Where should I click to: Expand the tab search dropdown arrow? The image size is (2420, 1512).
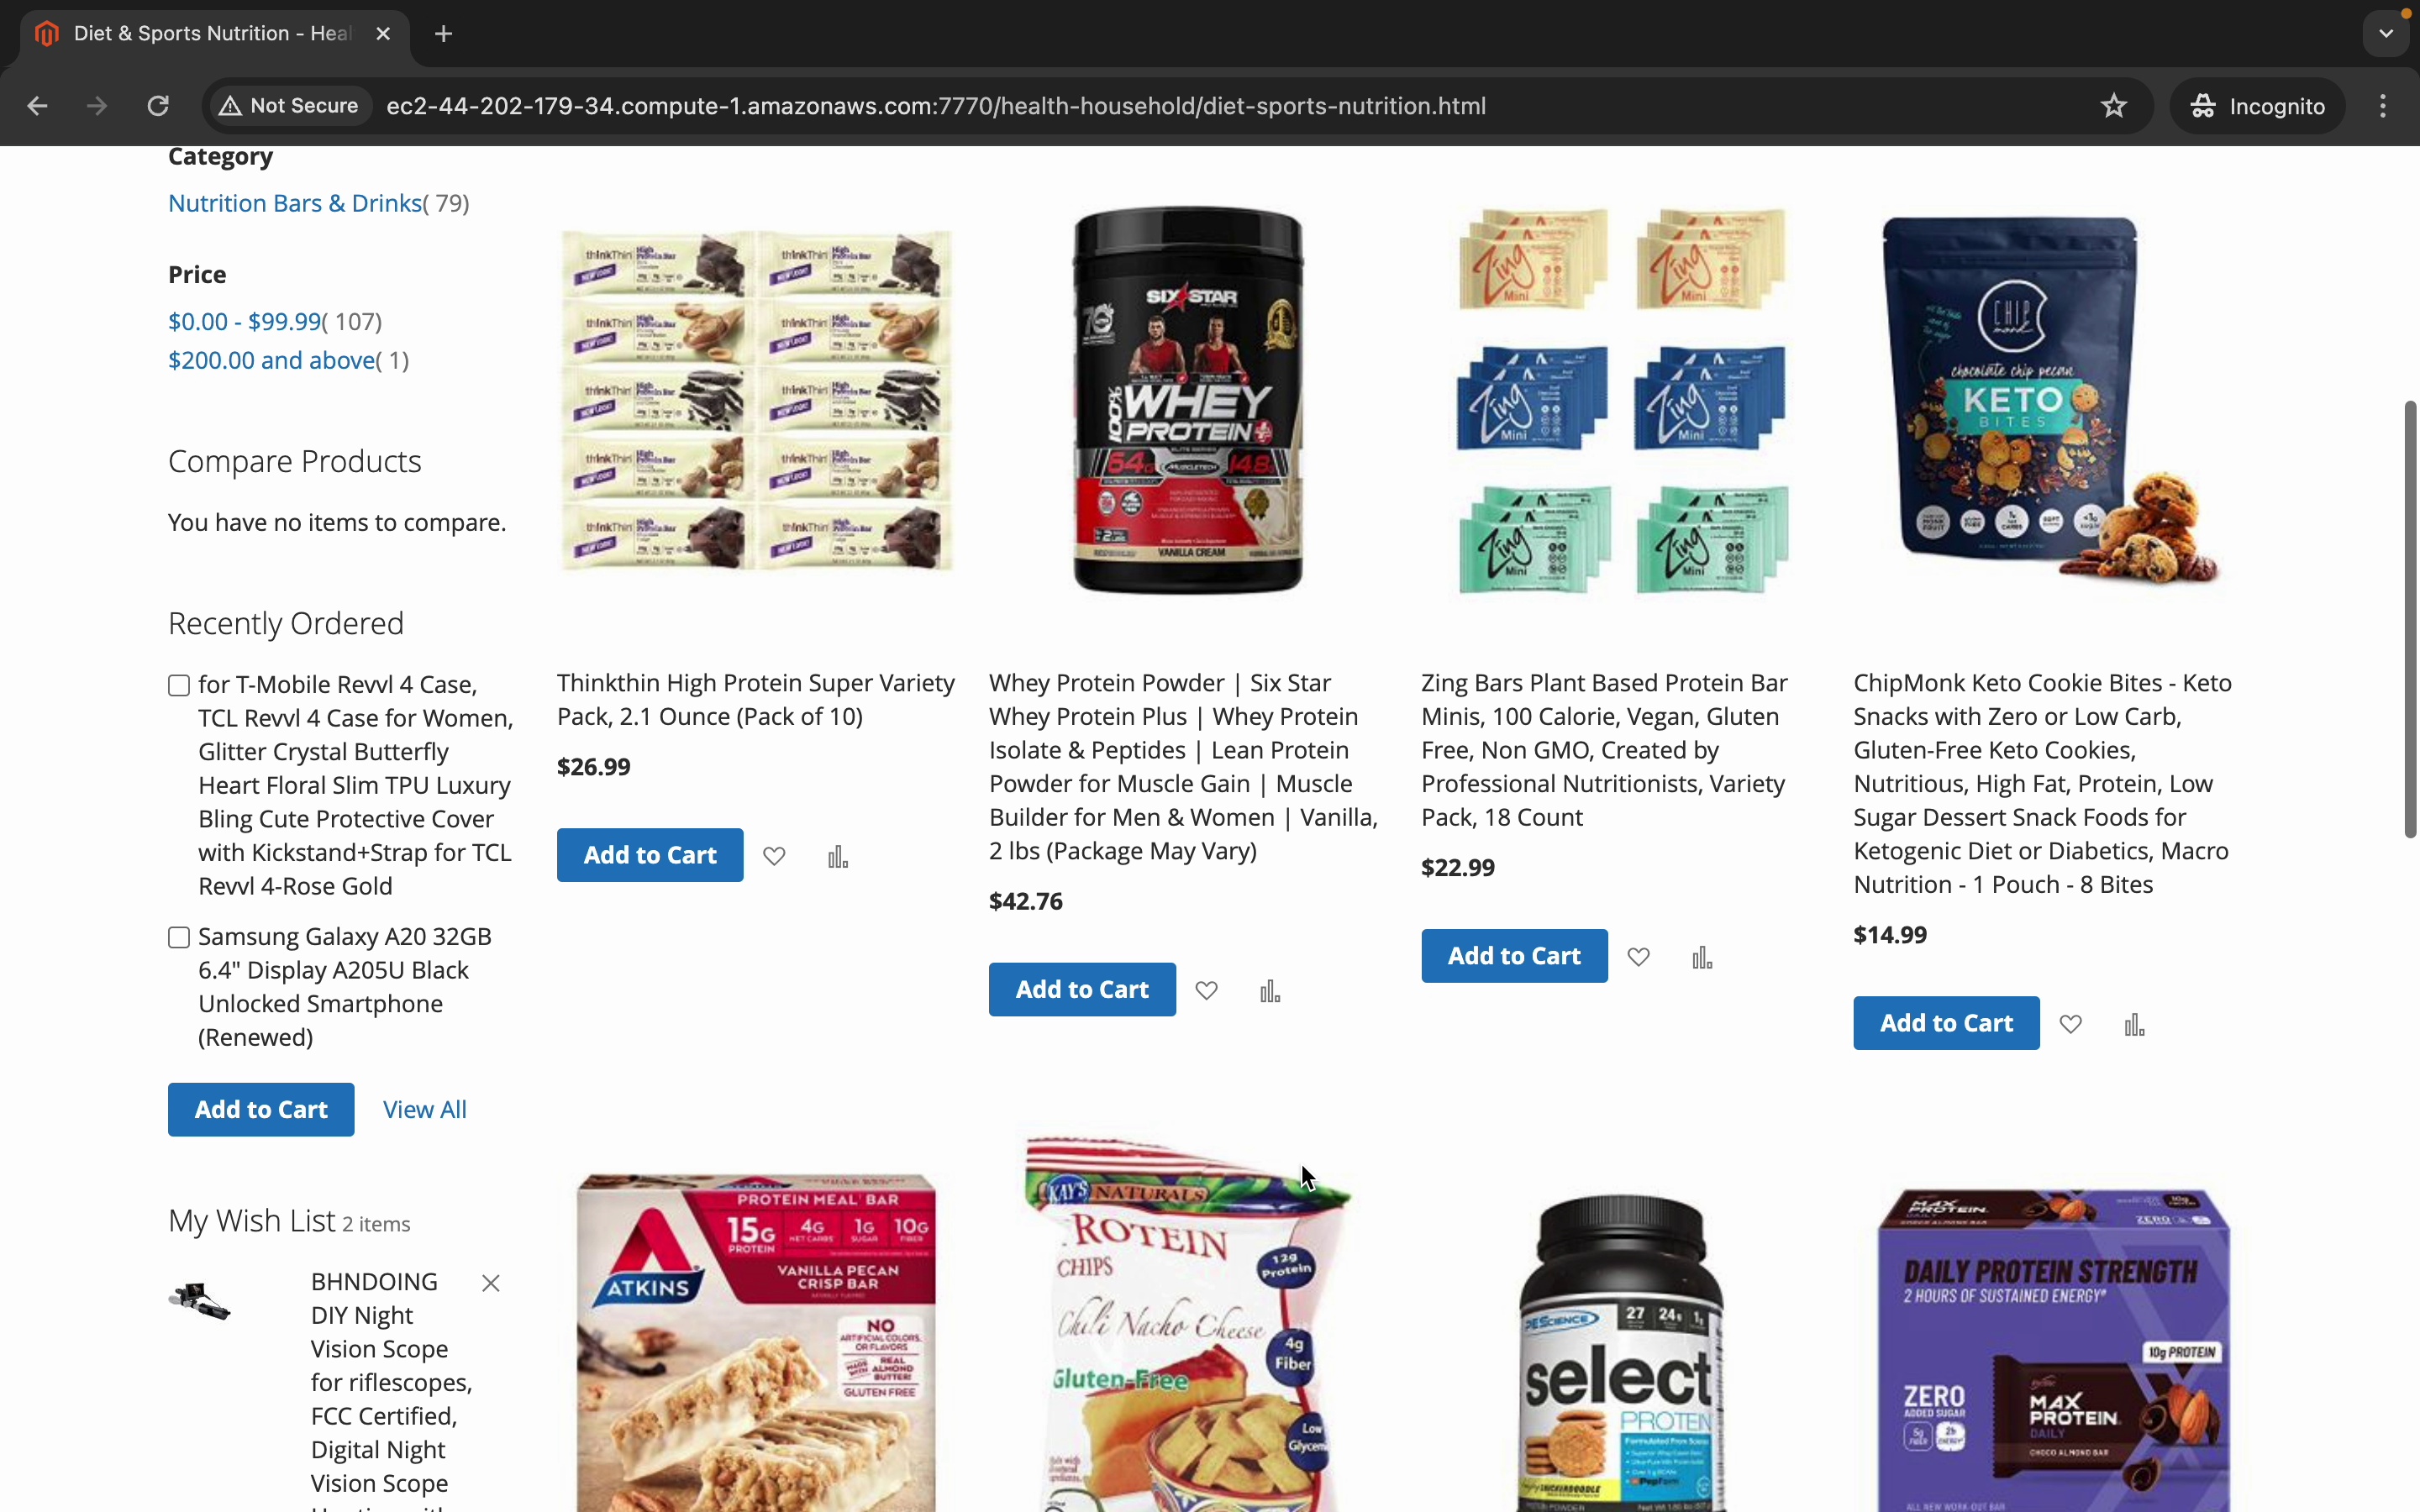pyautogui.click(x=2386, y=34)
